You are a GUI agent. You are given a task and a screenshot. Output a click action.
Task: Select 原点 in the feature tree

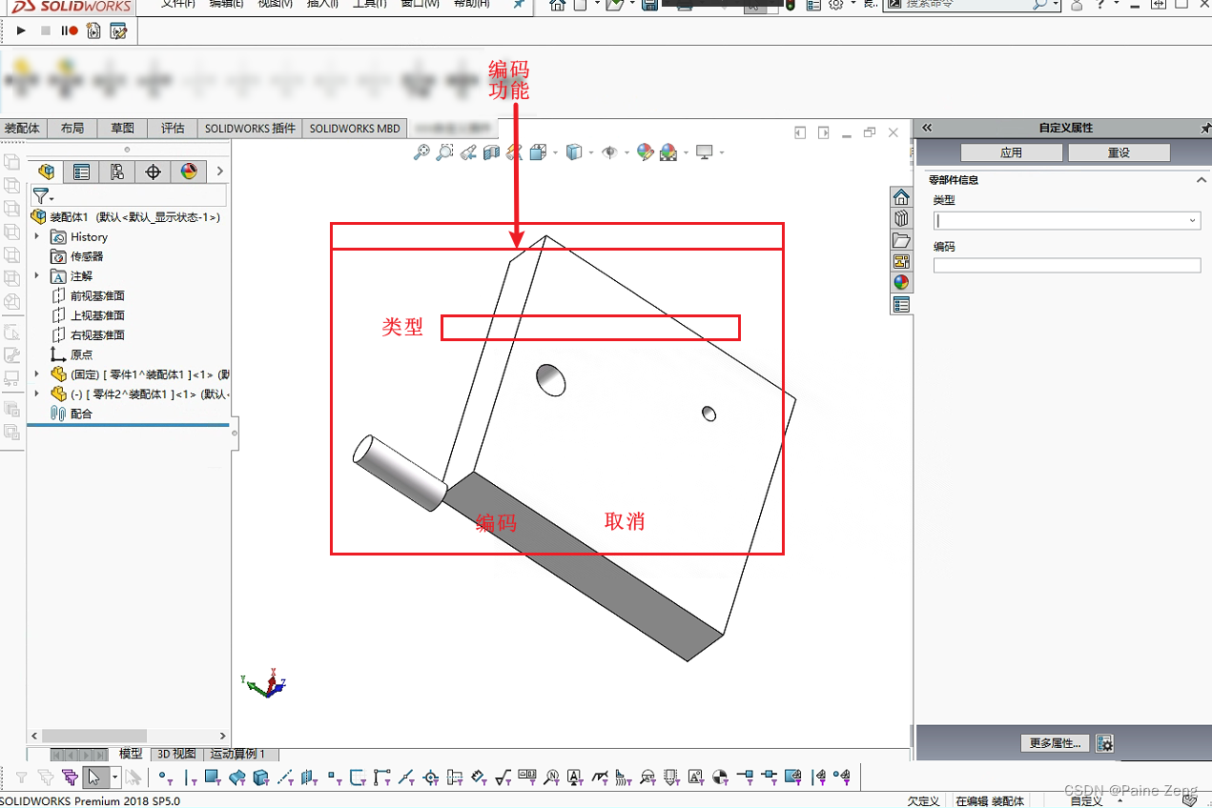(x=81, y=354)
